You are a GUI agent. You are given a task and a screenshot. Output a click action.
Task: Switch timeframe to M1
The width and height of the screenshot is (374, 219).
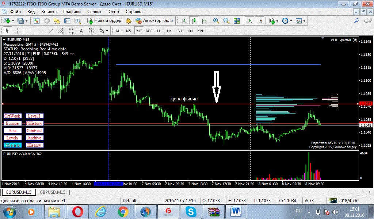tap(118, 31)
